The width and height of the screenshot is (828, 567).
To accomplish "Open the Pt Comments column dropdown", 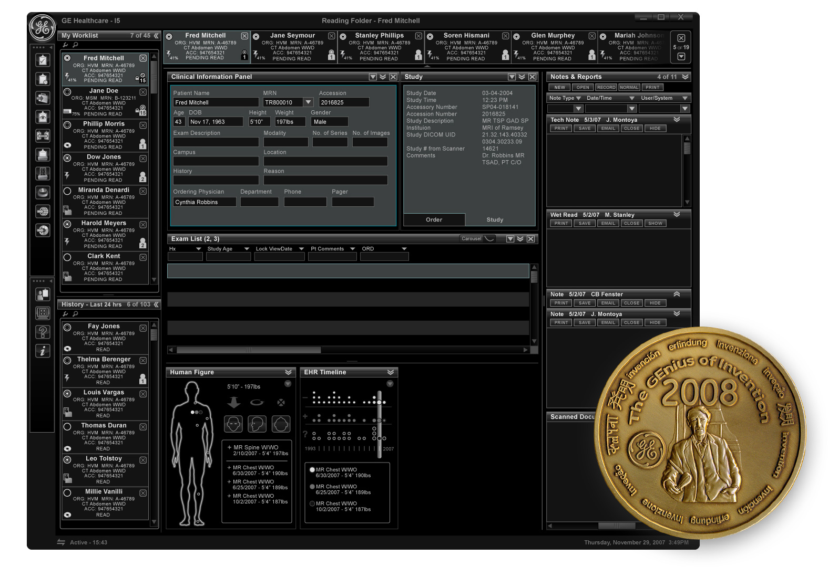I will [x=352, y=249].
